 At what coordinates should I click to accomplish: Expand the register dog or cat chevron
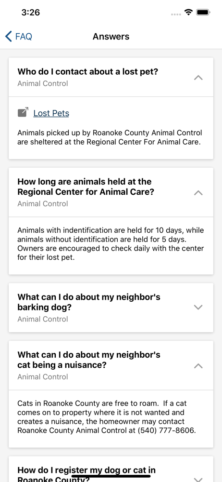(198, 479)
